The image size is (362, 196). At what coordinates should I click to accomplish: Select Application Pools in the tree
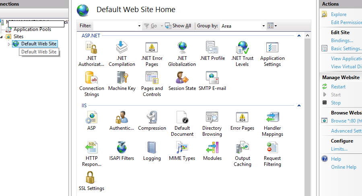click(x=32, y=29)
